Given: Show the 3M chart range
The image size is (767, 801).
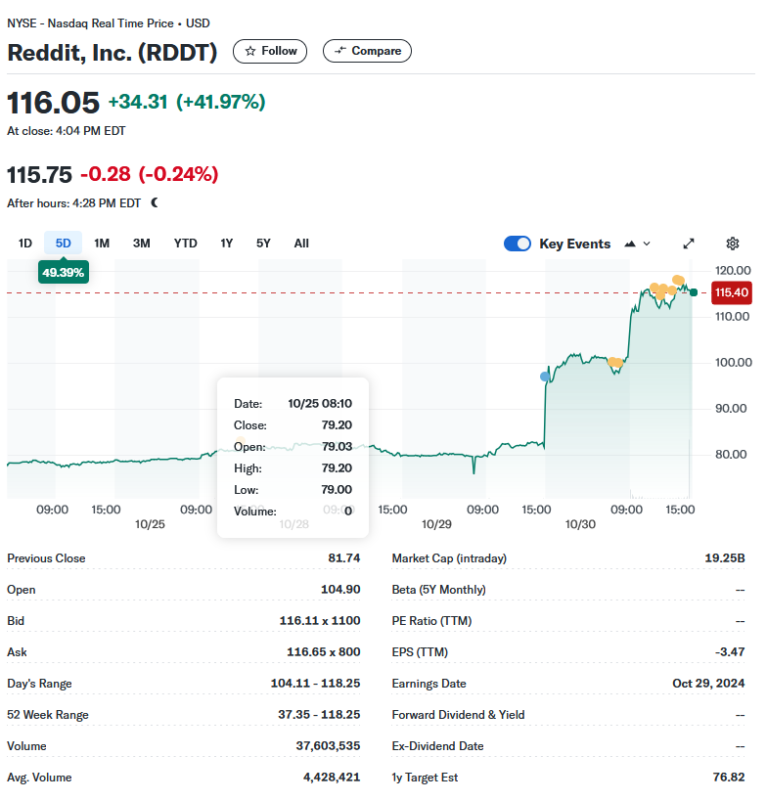Looking at the screenshot, I should [142, 244].
